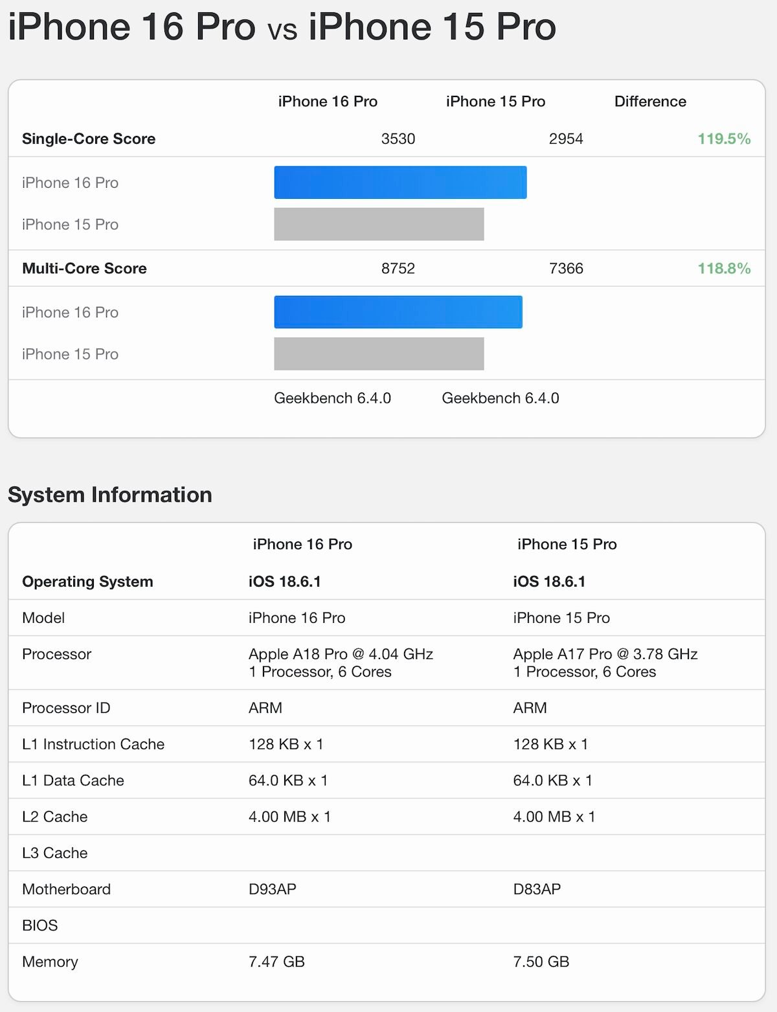Click the 'L1 Instruction Cache' row label
777x1012 pixels.
[93, 744]
